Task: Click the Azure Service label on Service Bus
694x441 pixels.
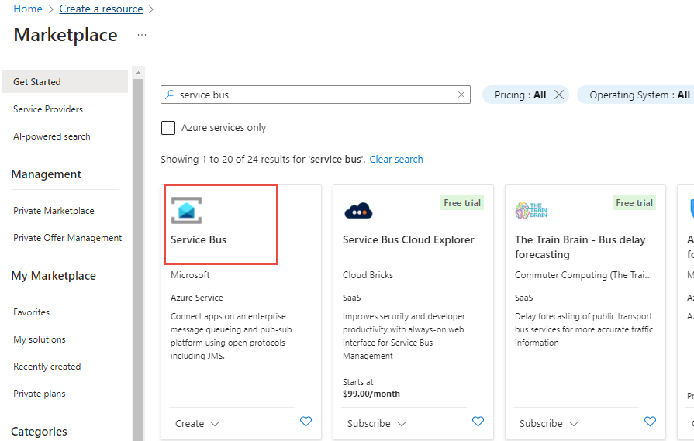Action: point(196,298)
